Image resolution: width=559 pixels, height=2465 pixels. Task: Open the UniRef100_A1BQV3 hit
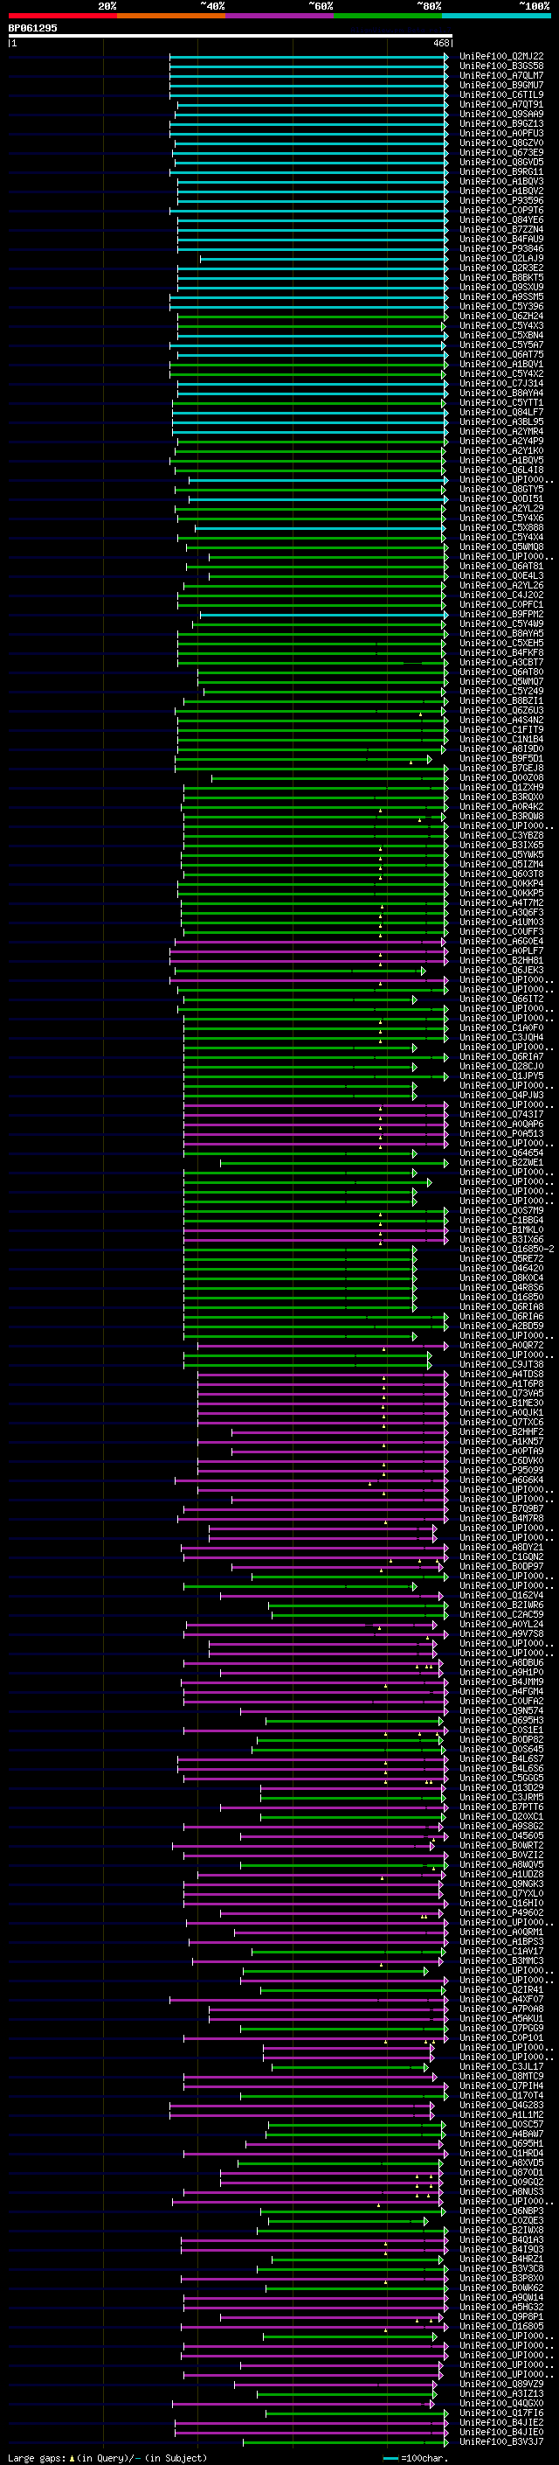pyautogui.click(x=500, y=182)
